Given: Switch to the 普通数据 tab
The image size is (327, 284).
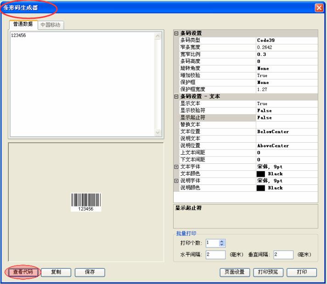Looking at the screenshot, I should click(x=23, y=24).
